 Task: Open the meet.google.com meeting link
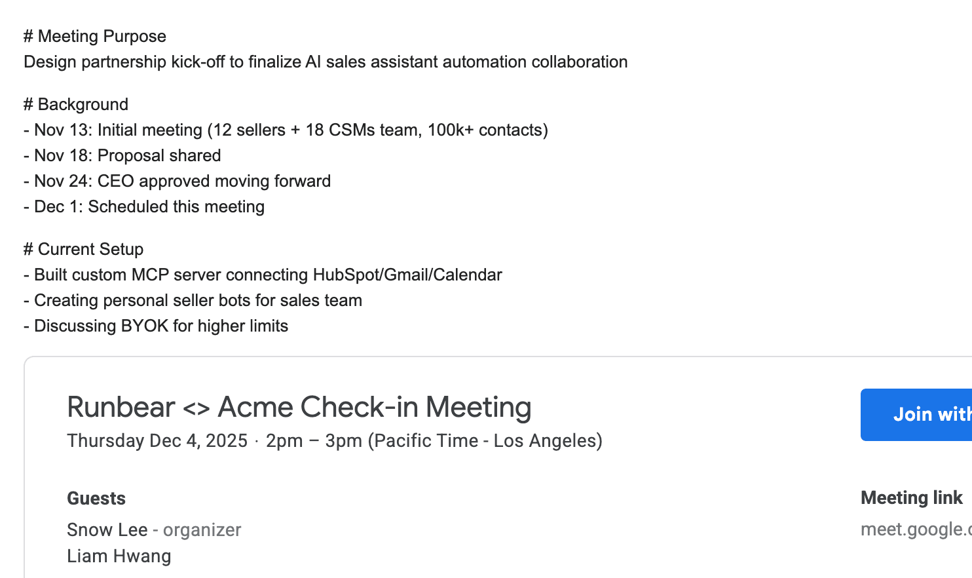[x=916, y=529]
